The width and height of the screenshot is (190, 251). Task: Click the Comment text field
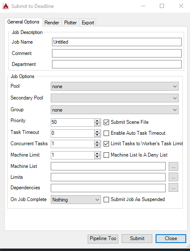[117, 53]
